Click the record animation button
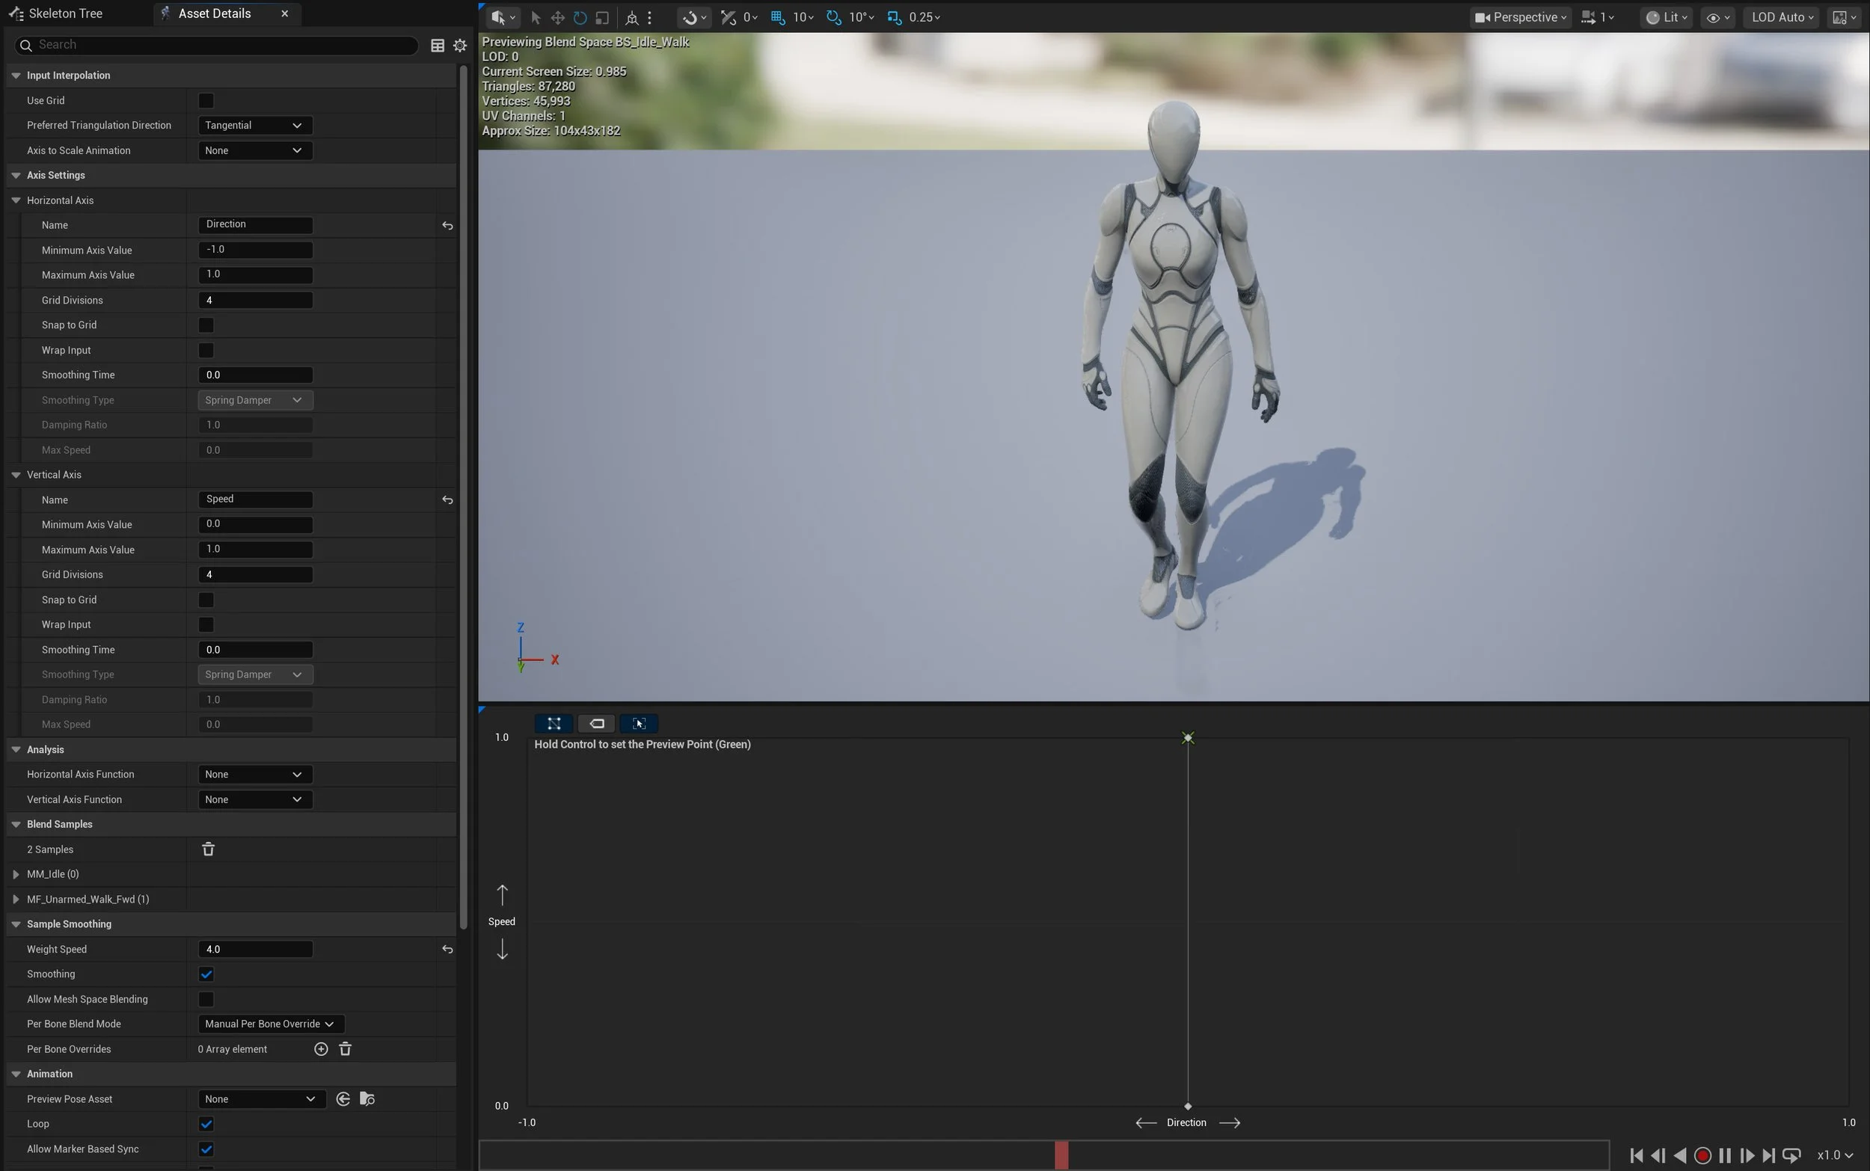The width and height of the screenshot is (1870, 1171). point(1702,1155)
